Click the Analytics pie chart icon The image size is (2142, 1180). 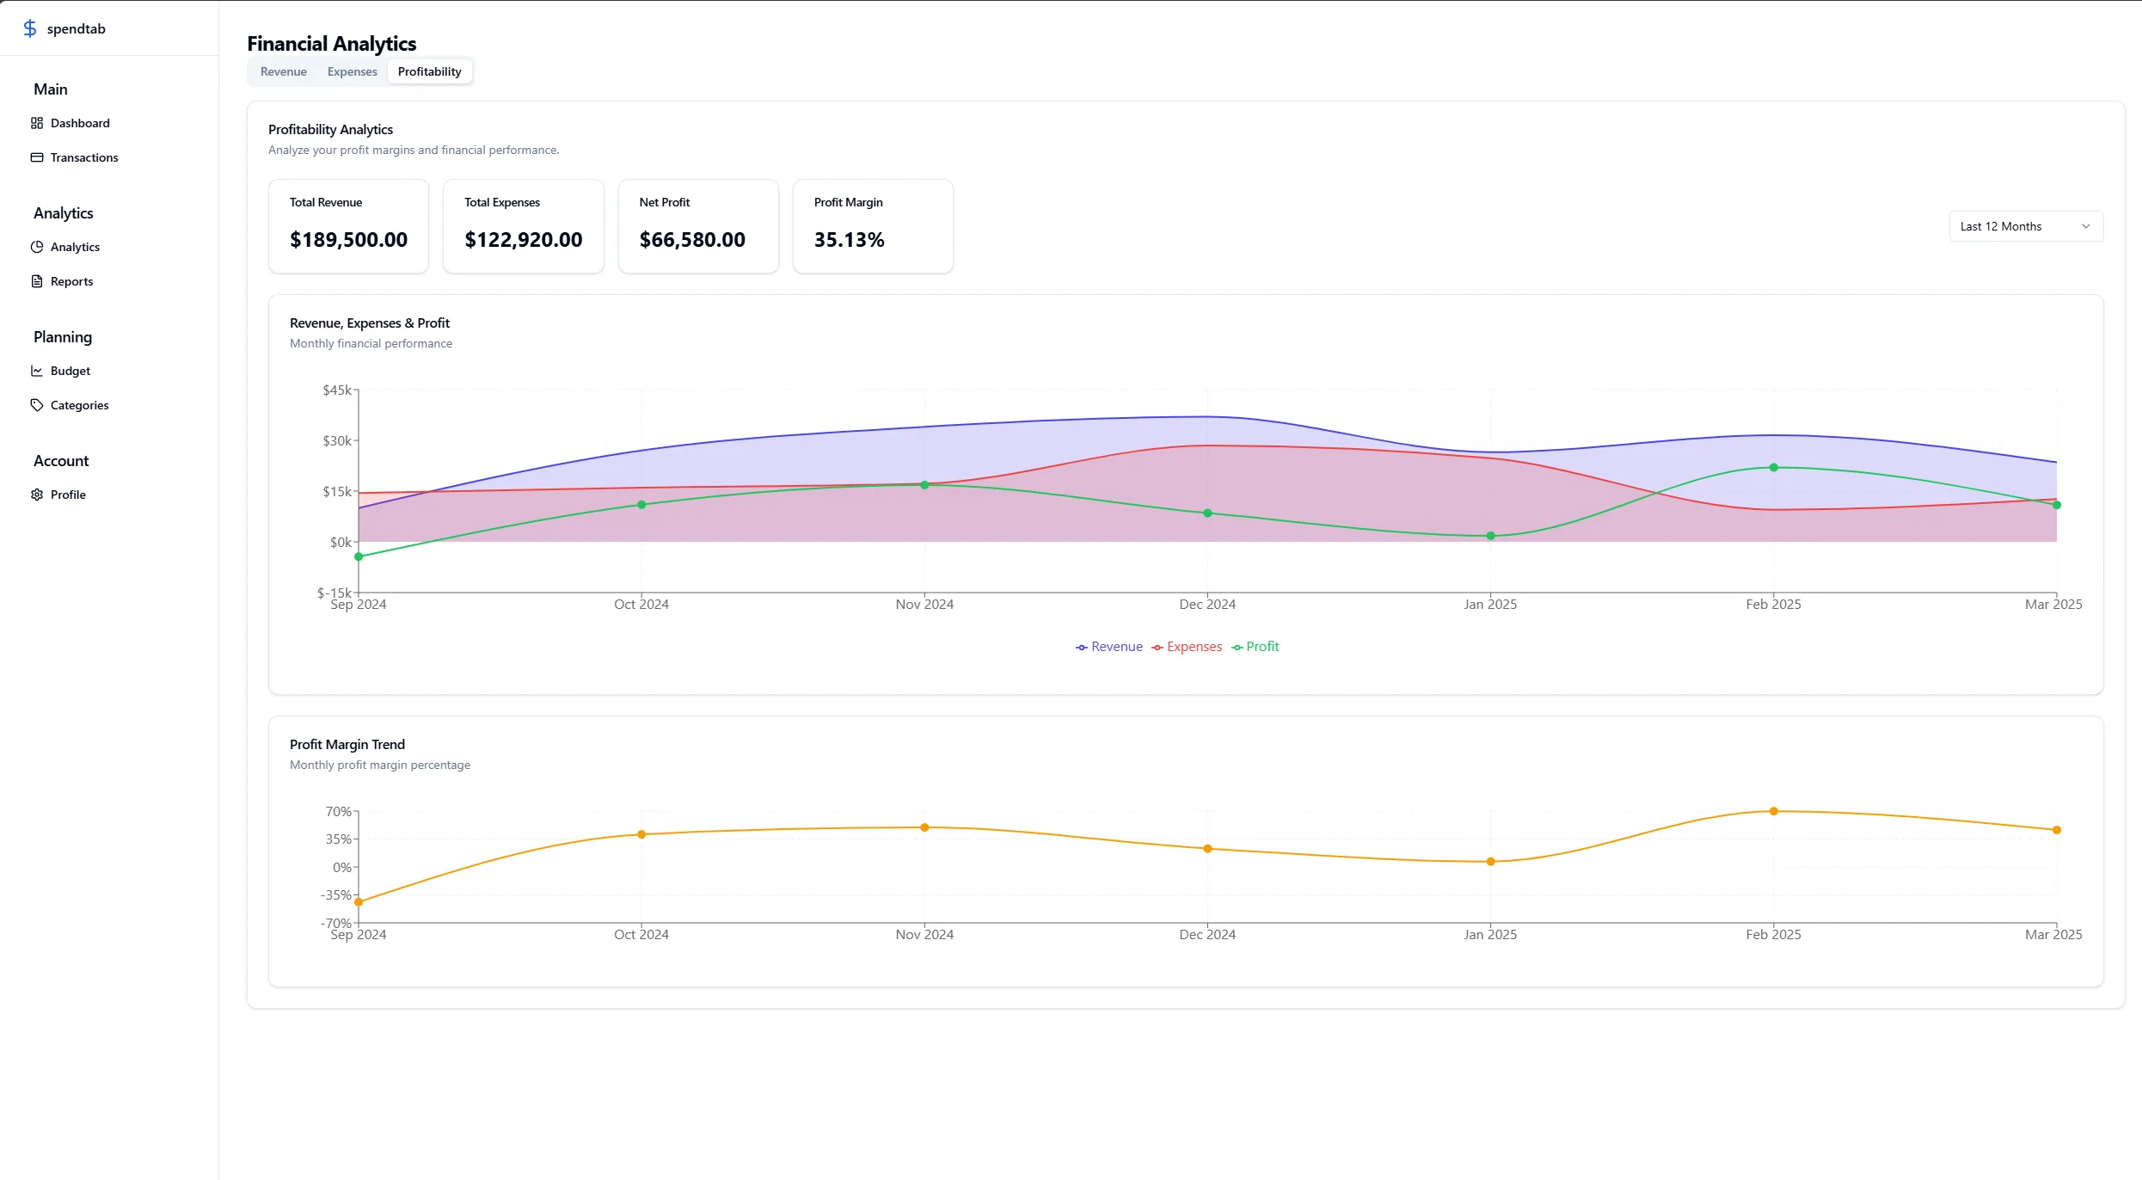[x=37, y=247]
